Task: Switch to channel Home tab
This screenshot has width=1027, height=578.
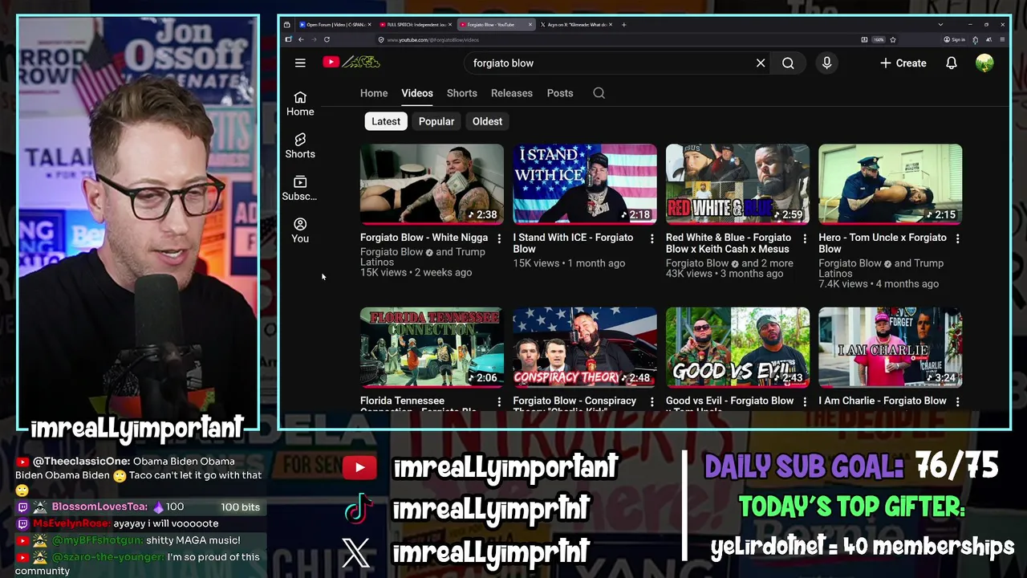Action: pos(374,93)
